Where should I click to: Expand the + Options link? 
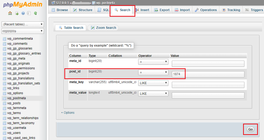[x=68, y=112]
